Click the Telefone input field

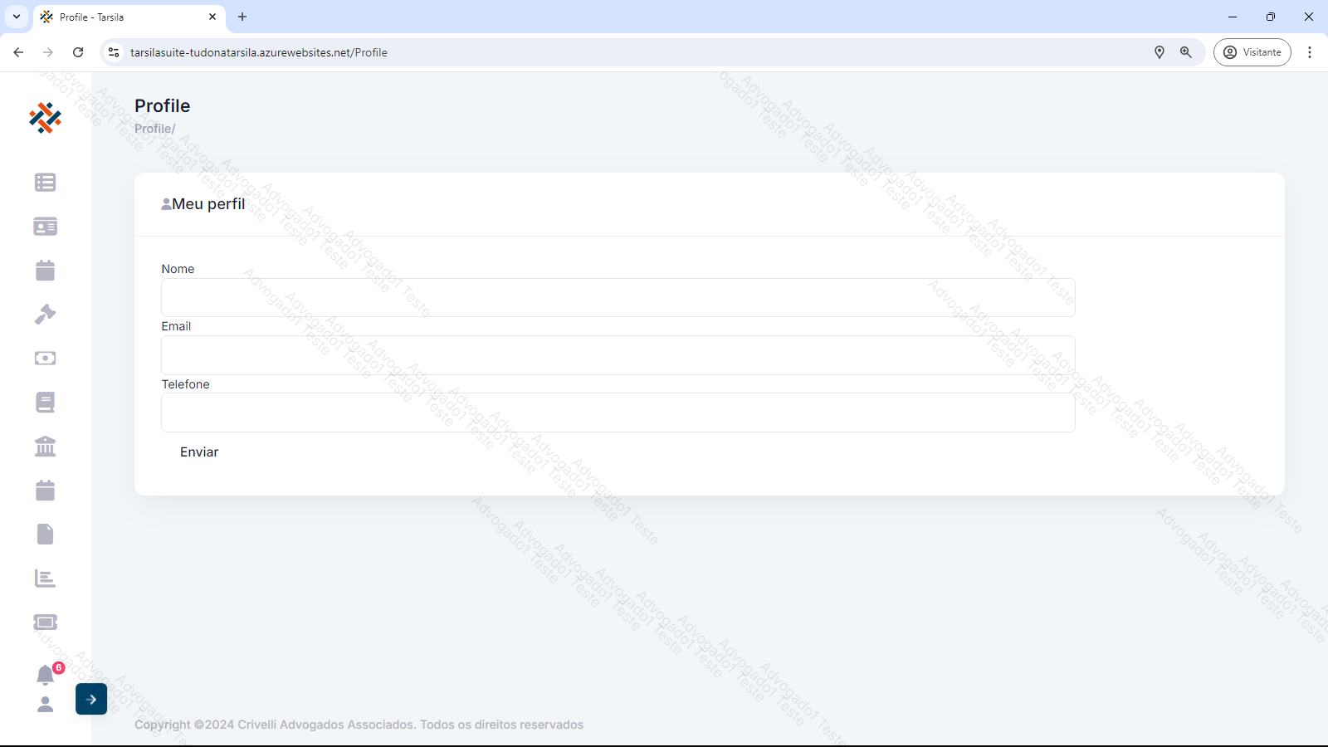(618, 413)
